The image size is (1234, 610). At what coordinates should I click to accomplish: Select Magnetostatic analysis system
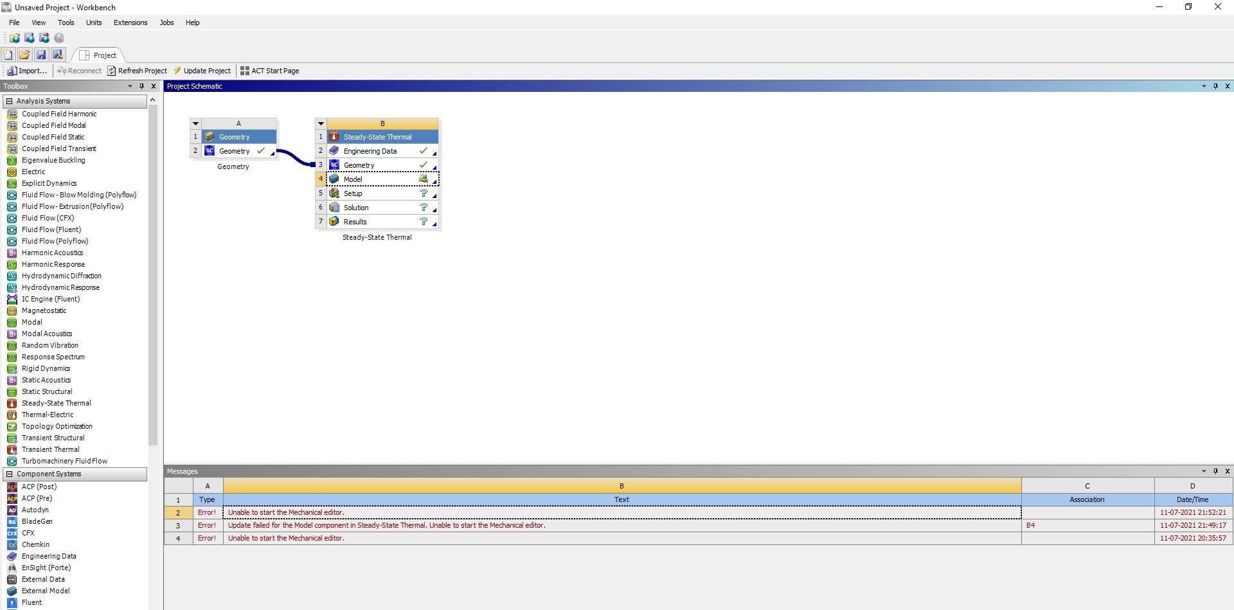tap(44, 310)
